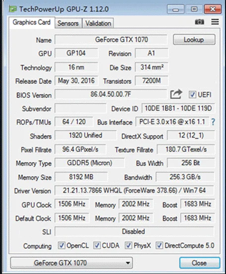Click Pixel Fillrate value 96.4 GPixel/s

(x=80, y=149)
